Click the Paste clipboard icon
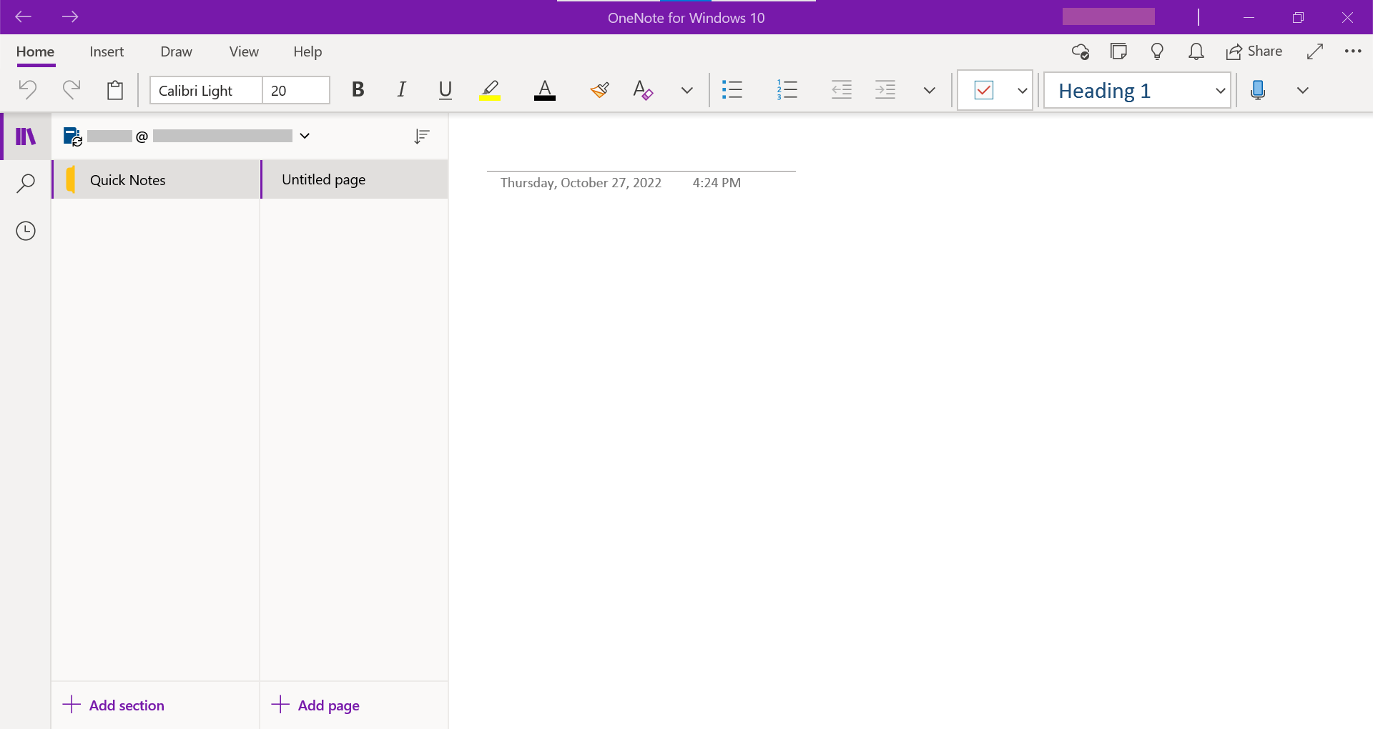This screenshot has width=1373, height=729. [114, 90]
